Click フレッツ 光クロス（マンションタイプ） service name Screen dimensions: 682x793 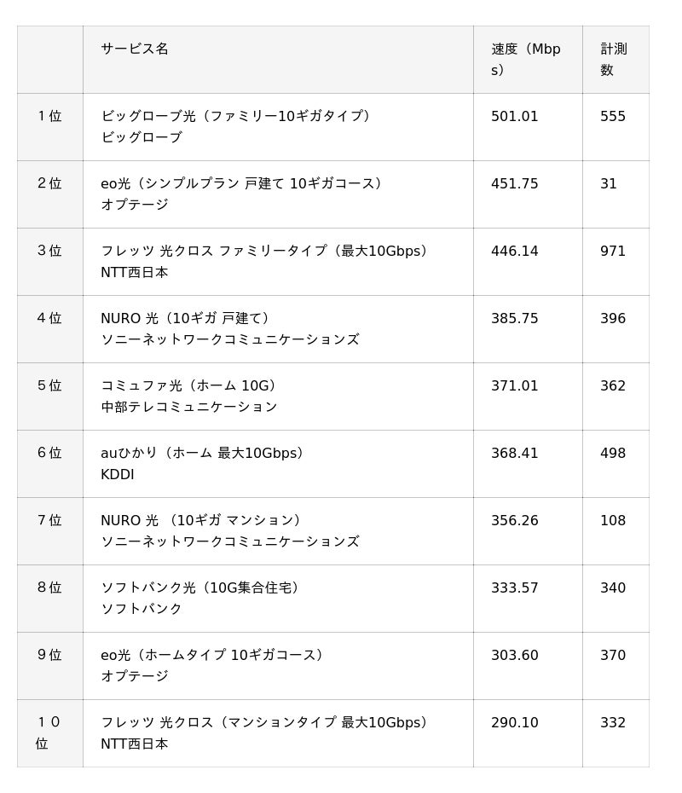click(x=266, y=722)
